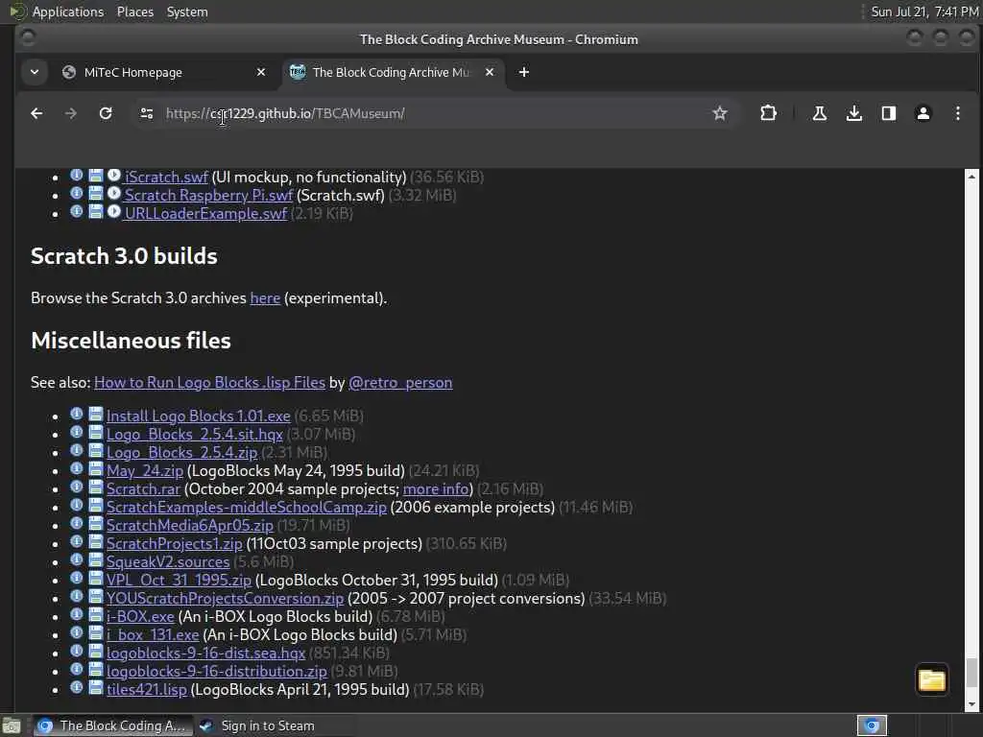Click save icon for tiles421.lisp
Image resolution: width=983 pixels, height=737 pixels.
point(95,687)
